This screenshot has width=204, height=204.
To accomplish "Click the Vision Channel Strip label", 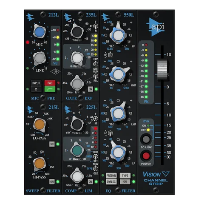I will coord(156,178).
